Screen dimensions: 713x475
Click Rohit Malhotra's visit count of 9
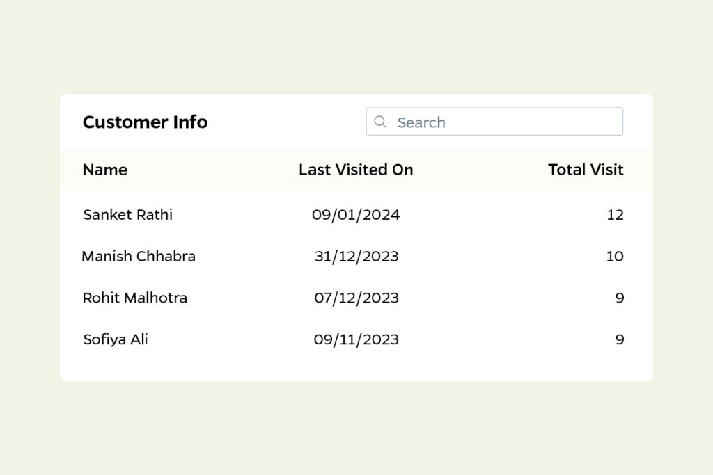(620, 298)
